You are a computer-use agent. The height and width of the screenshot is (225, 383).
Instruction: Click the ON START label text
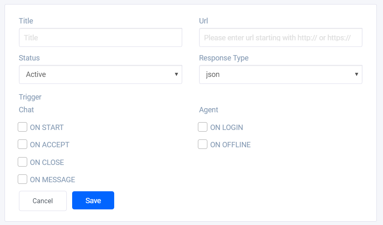47,128
